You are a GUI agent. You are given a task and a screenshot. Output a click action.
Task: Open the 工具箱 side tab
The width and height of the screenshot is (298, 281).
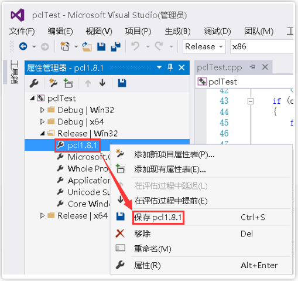pyautogui.click(x=14, y=72)
